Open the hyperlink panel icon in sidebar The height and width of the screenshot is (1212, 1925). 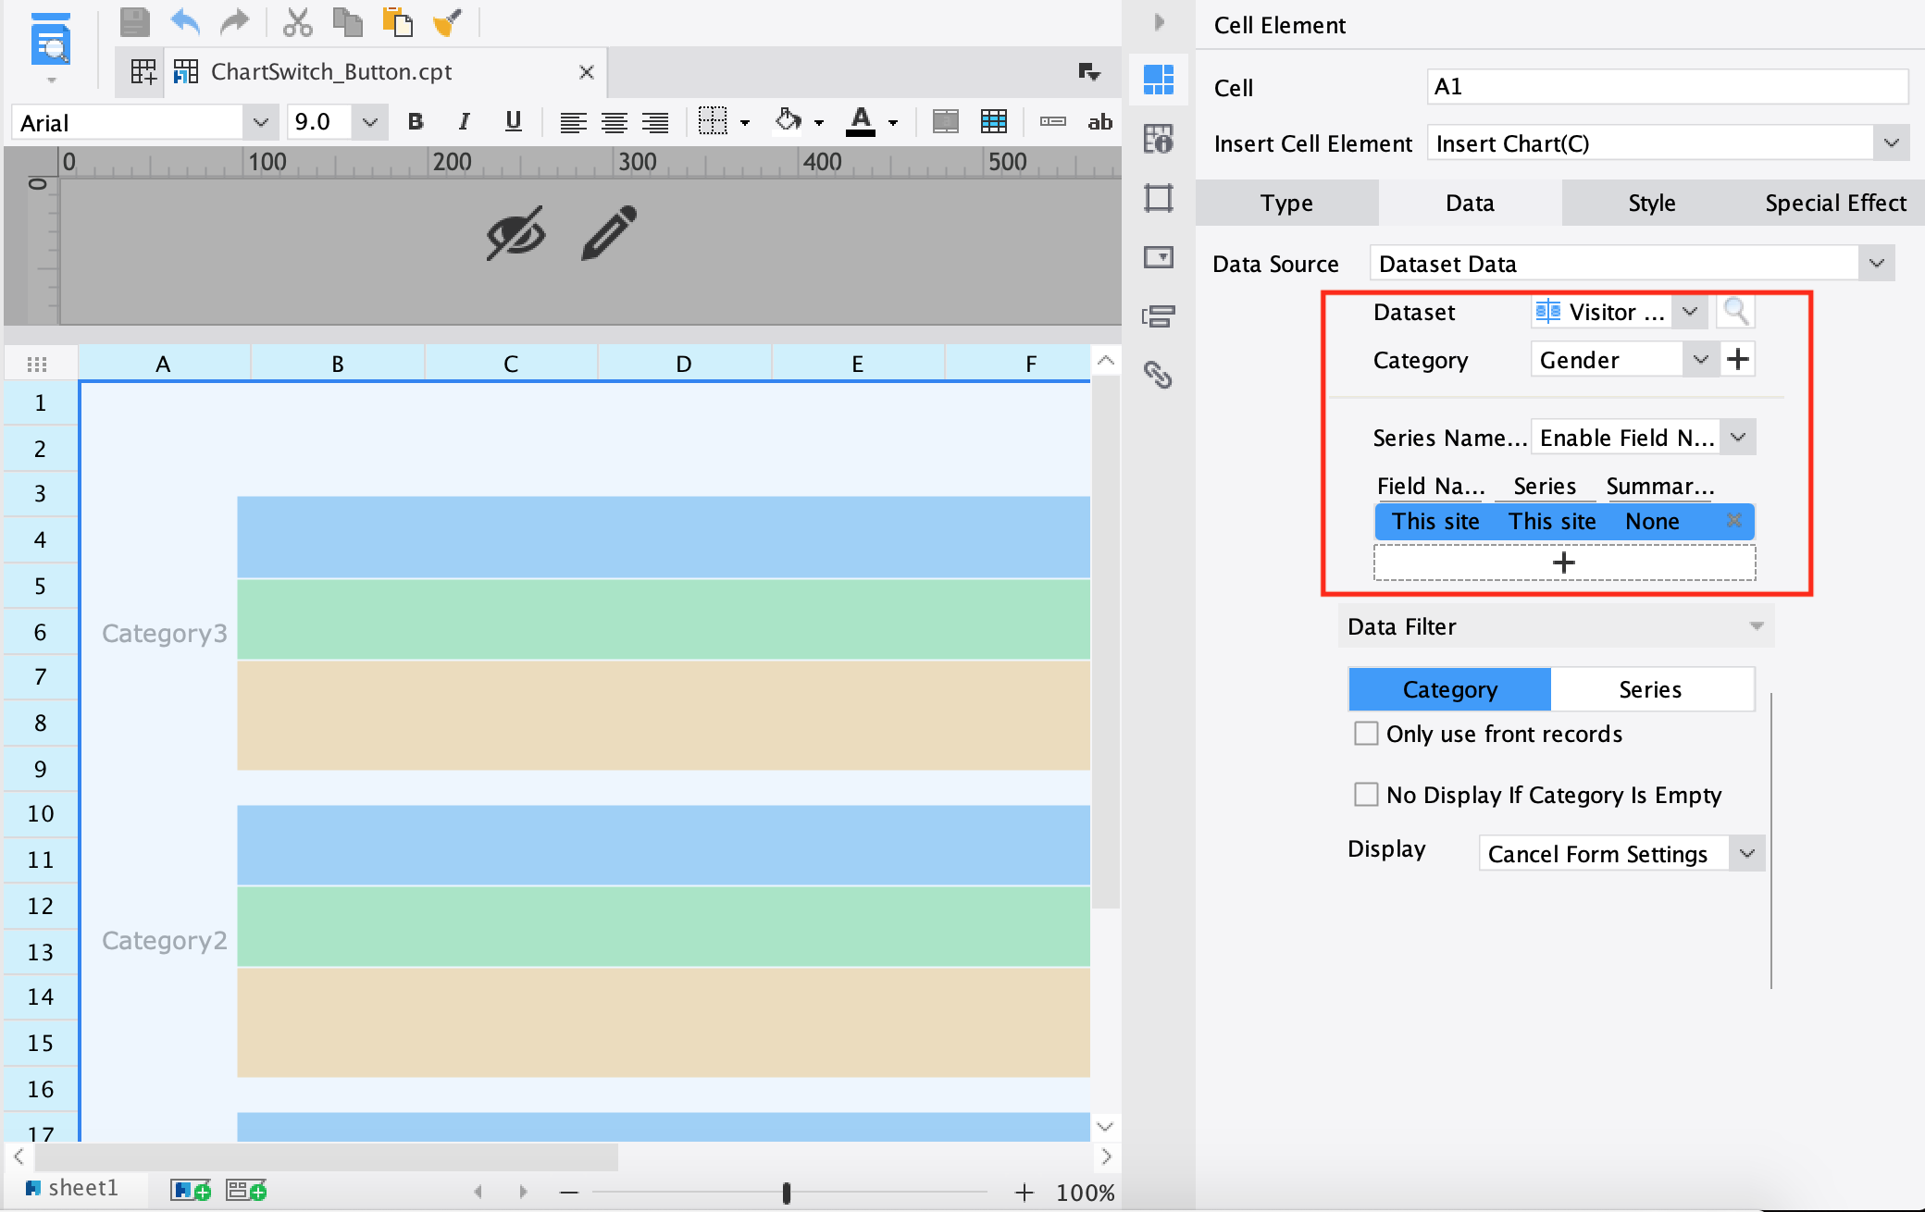coord(1158,375)
